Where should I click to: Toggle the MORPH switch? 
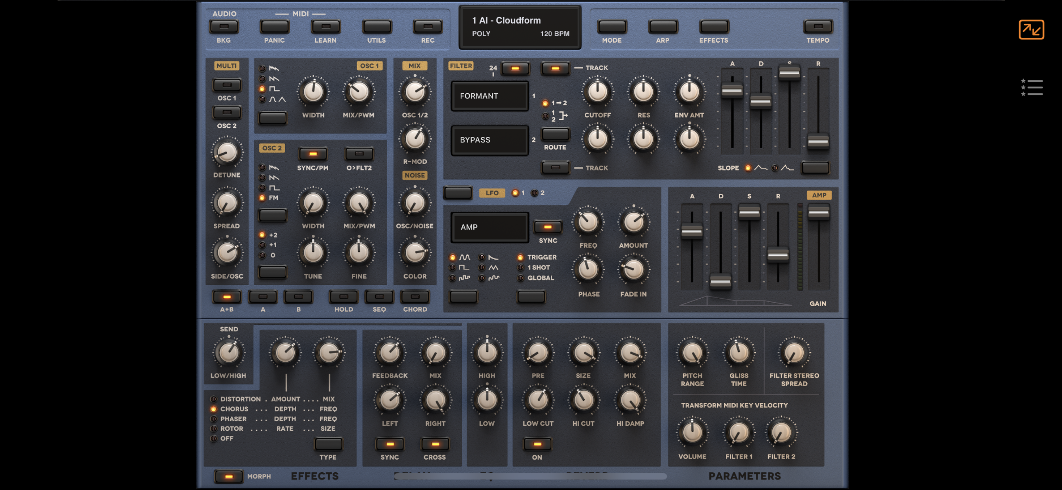coord(228,477)
